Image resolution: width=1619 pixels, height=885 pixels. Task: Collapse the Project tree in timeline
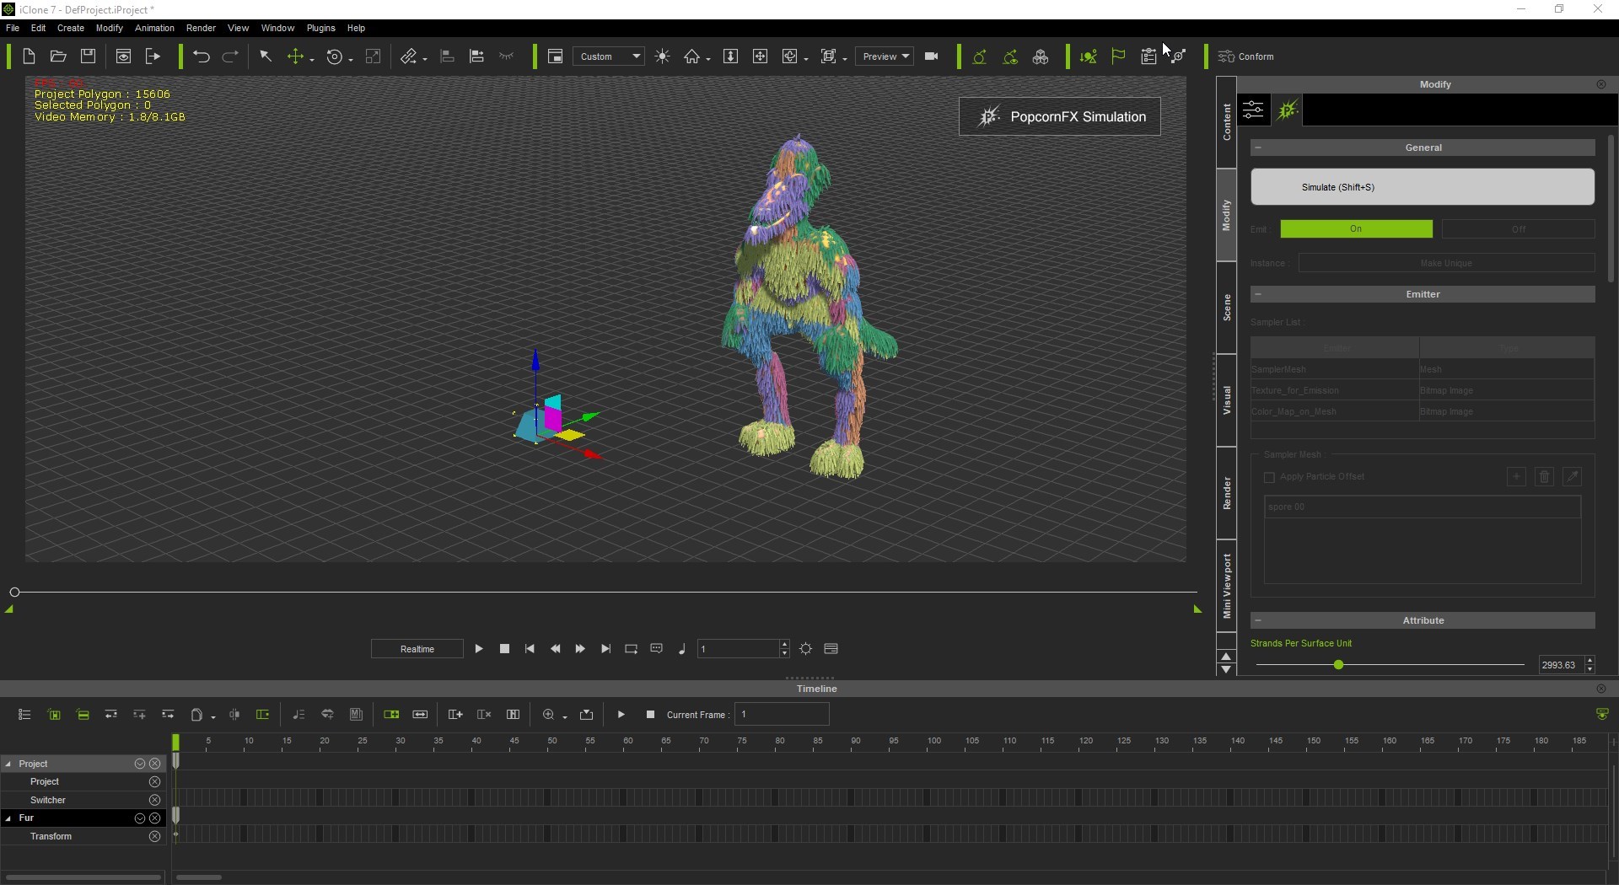point(8,764)
